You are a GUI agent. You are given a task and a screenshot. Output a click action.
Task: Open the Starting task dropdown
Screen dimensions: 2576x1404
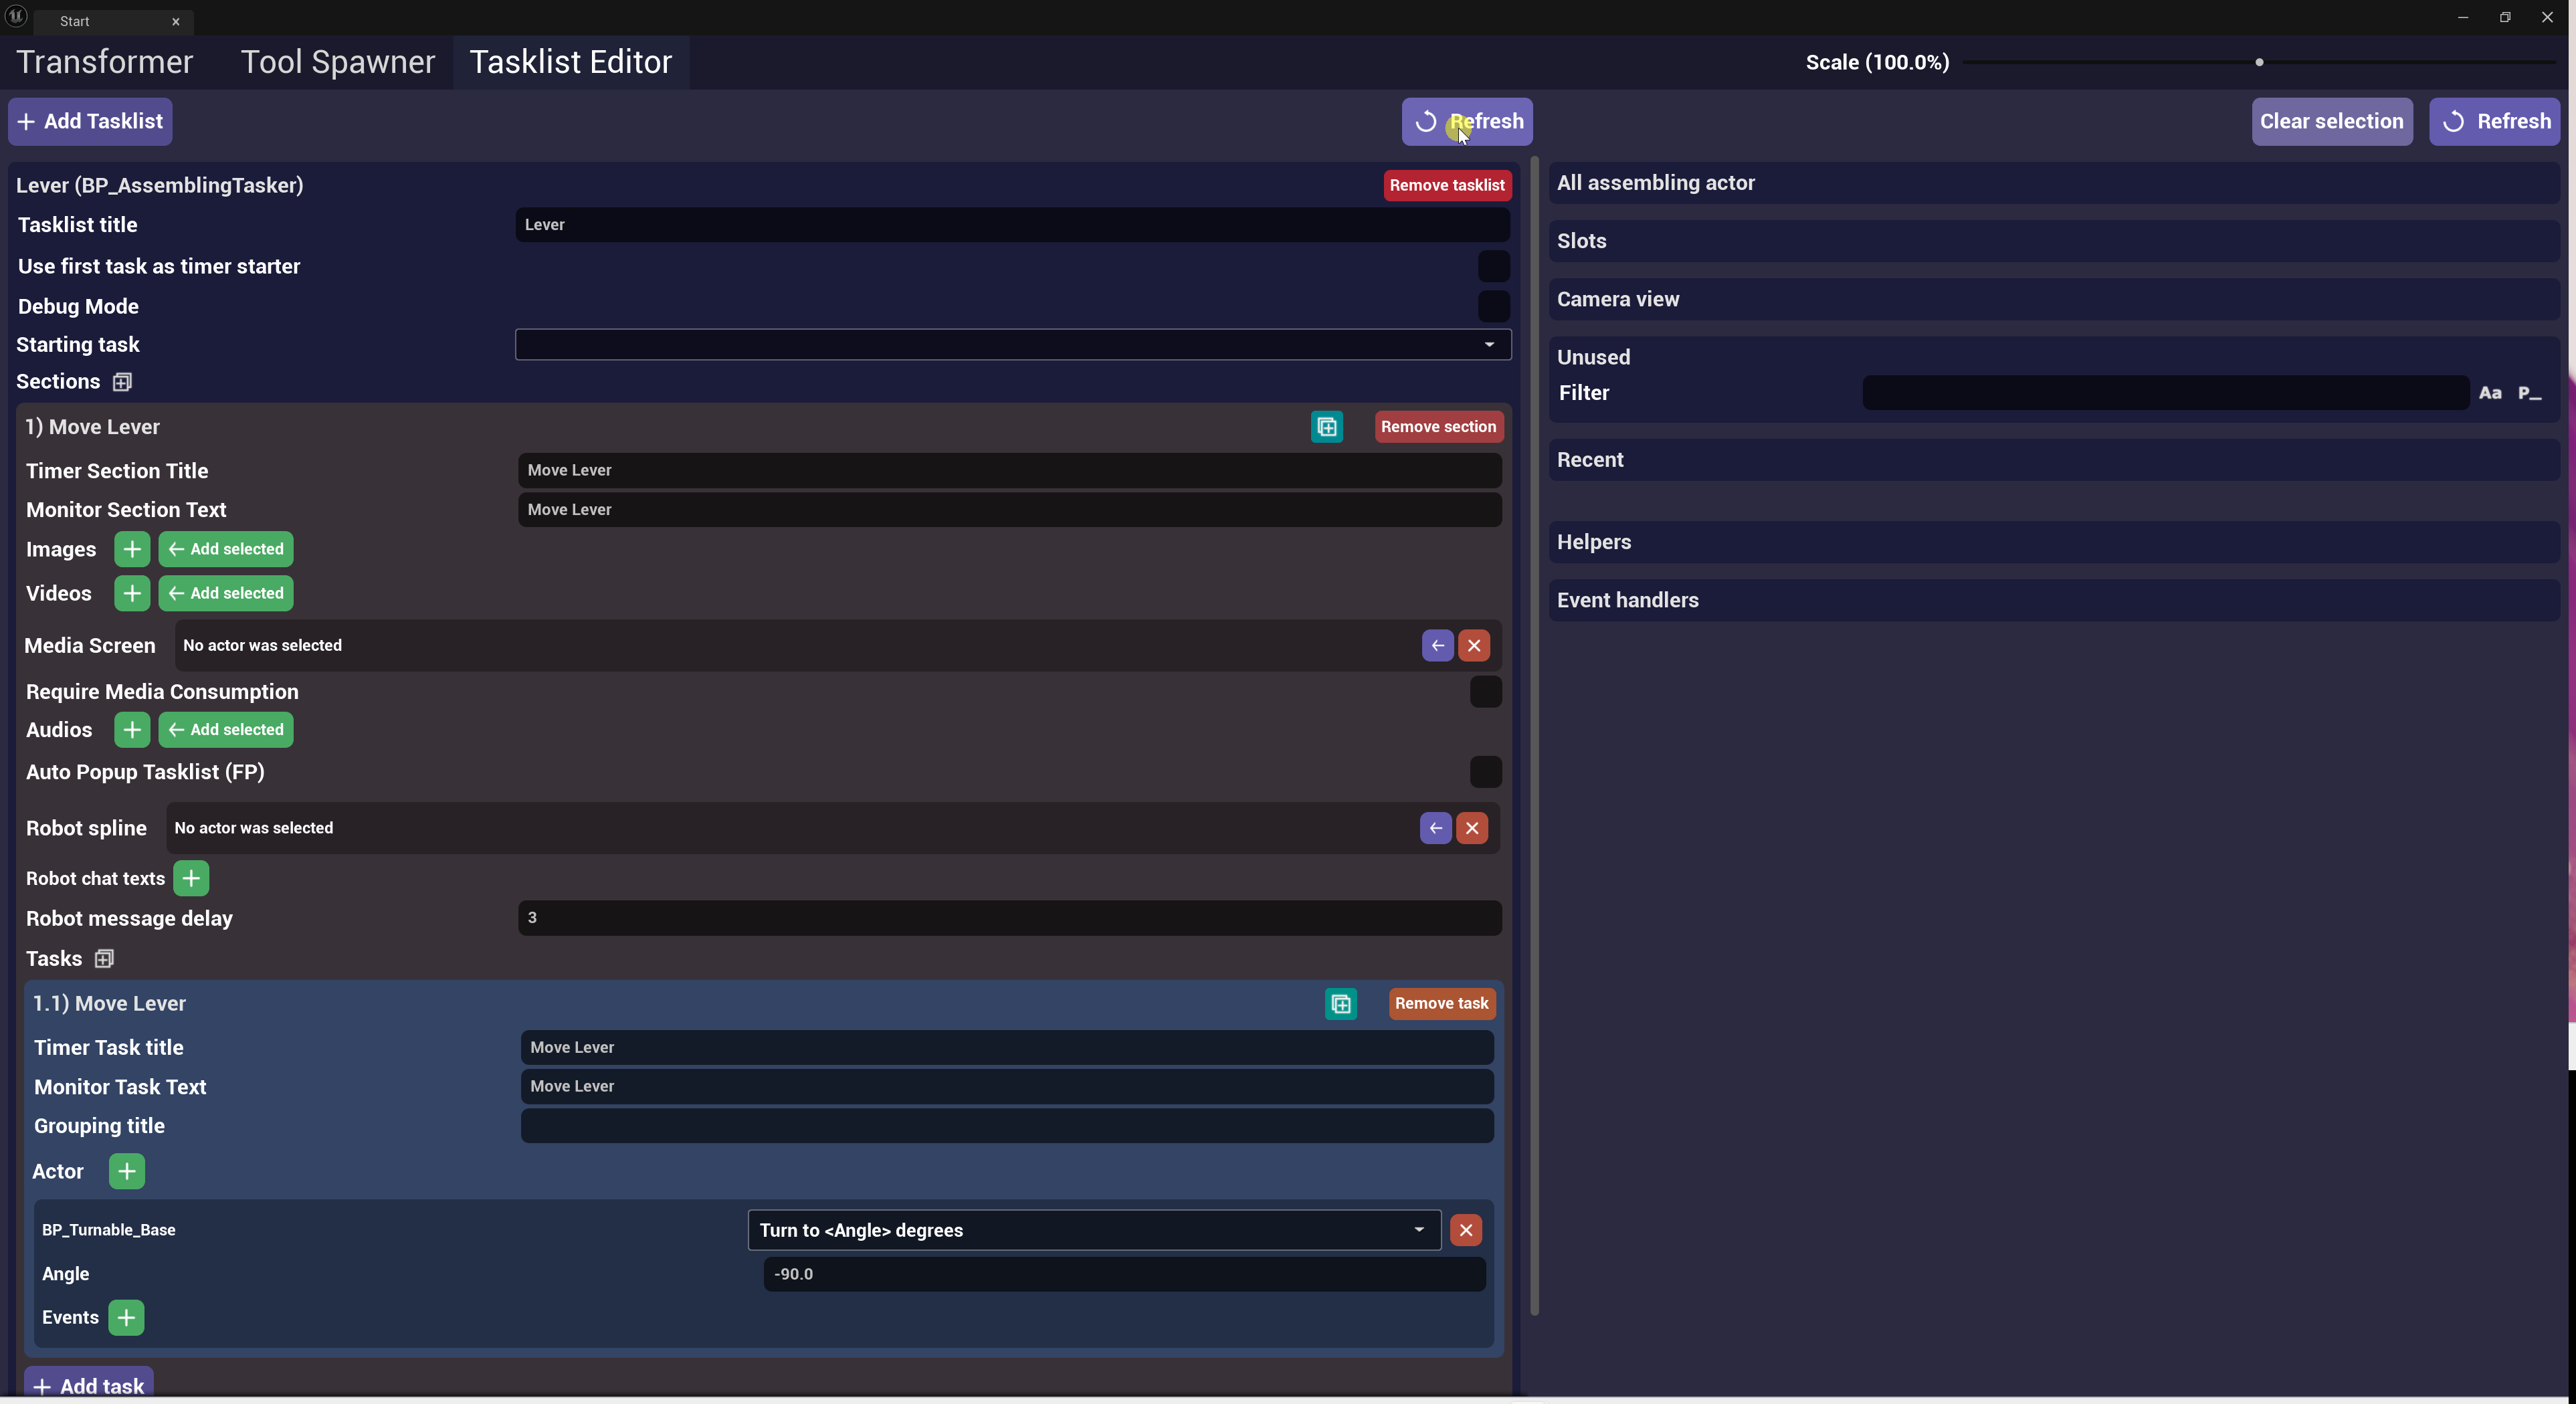point(1012,344)
